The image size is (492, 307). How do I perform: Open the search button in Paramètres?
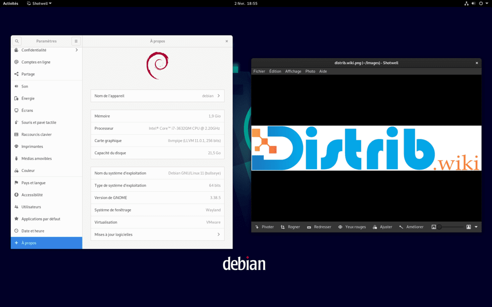pyautogui.click(x=16, y=41)
